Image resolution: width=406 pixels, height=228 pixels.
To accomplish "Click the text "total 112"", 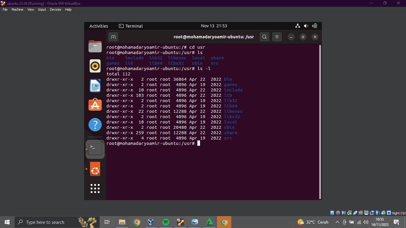I will click(118, 74).
